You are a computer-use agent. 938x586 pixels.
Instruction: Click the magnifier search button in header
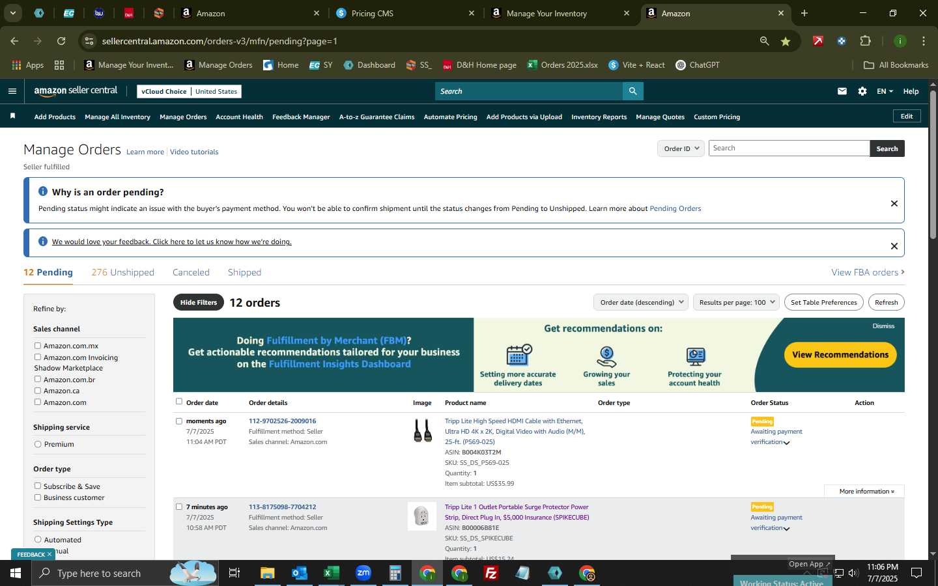pyautogui.click(x=632, y=91)
